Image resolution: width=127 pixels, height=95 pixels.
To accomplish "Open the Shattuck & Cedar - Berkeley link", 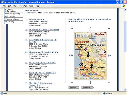I will [x=44, y=30].
